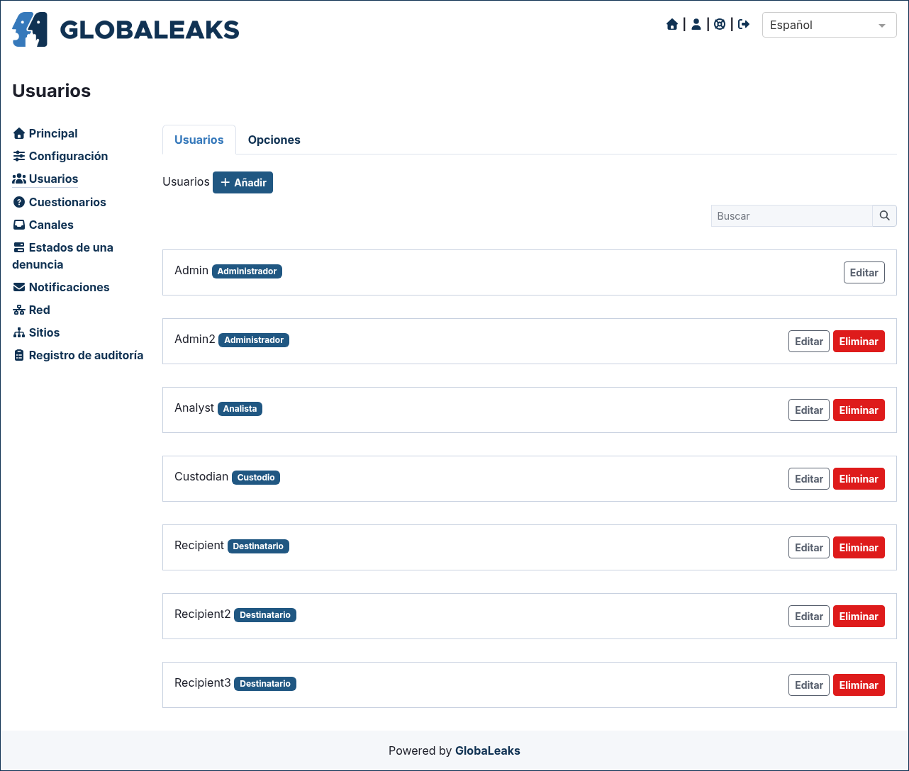Switch to the Opciones tab
This screenshot has height=771, width=909.
[274, 140]
